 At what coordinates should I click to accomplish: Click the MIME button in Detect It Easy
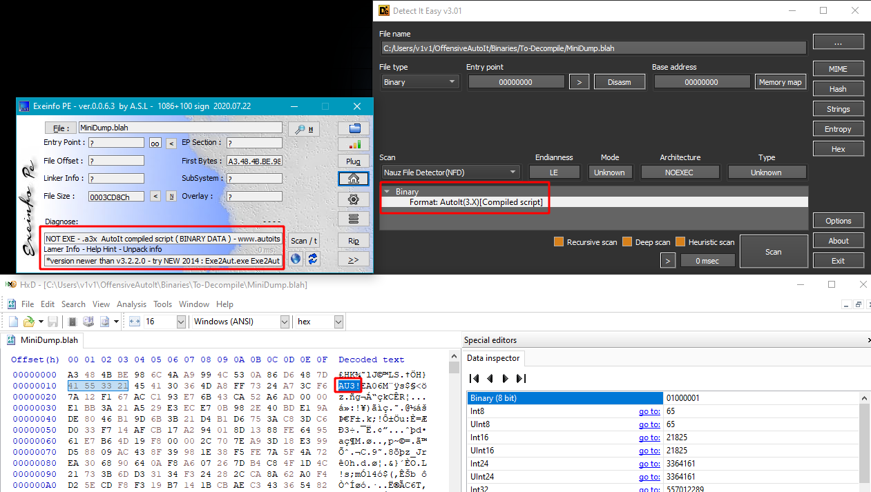click(x=839, y=69)
